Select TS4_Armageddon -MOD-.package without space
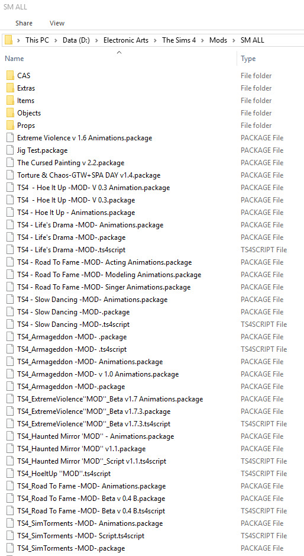This screenshot has height=556, width=304. pos(71,387)
